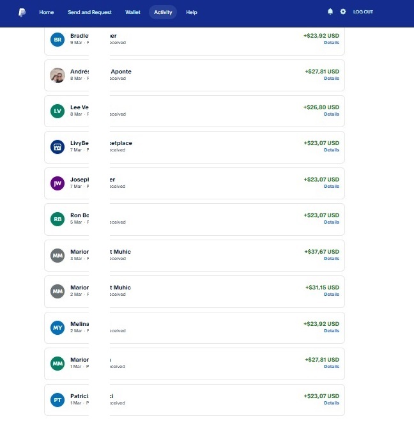Click the gray MM avatar dated 3 Mar
This screenshot has width=414, height=423.
click(57, 256)
